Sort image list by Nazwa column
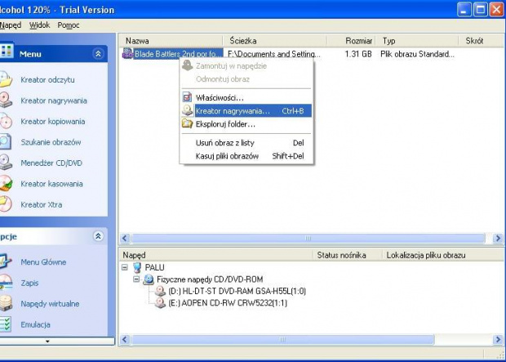Image resolution: width=506 pixels, height=362 pixels. pyautogui.click(x=171, y=41)
